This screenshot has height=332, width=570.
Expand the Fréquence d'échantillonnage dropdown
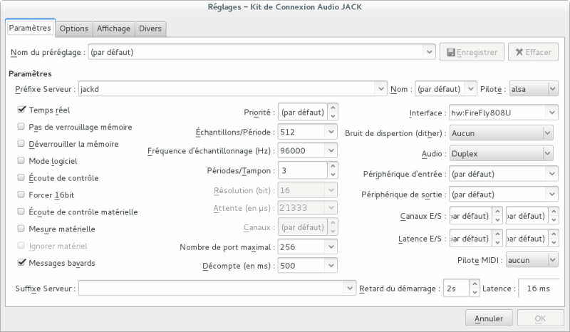[331, 151]
